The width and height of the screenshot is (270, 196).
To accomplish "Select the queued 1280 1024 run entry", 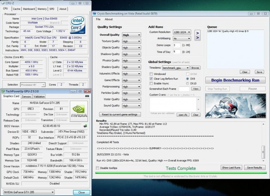I will [228, 31].
